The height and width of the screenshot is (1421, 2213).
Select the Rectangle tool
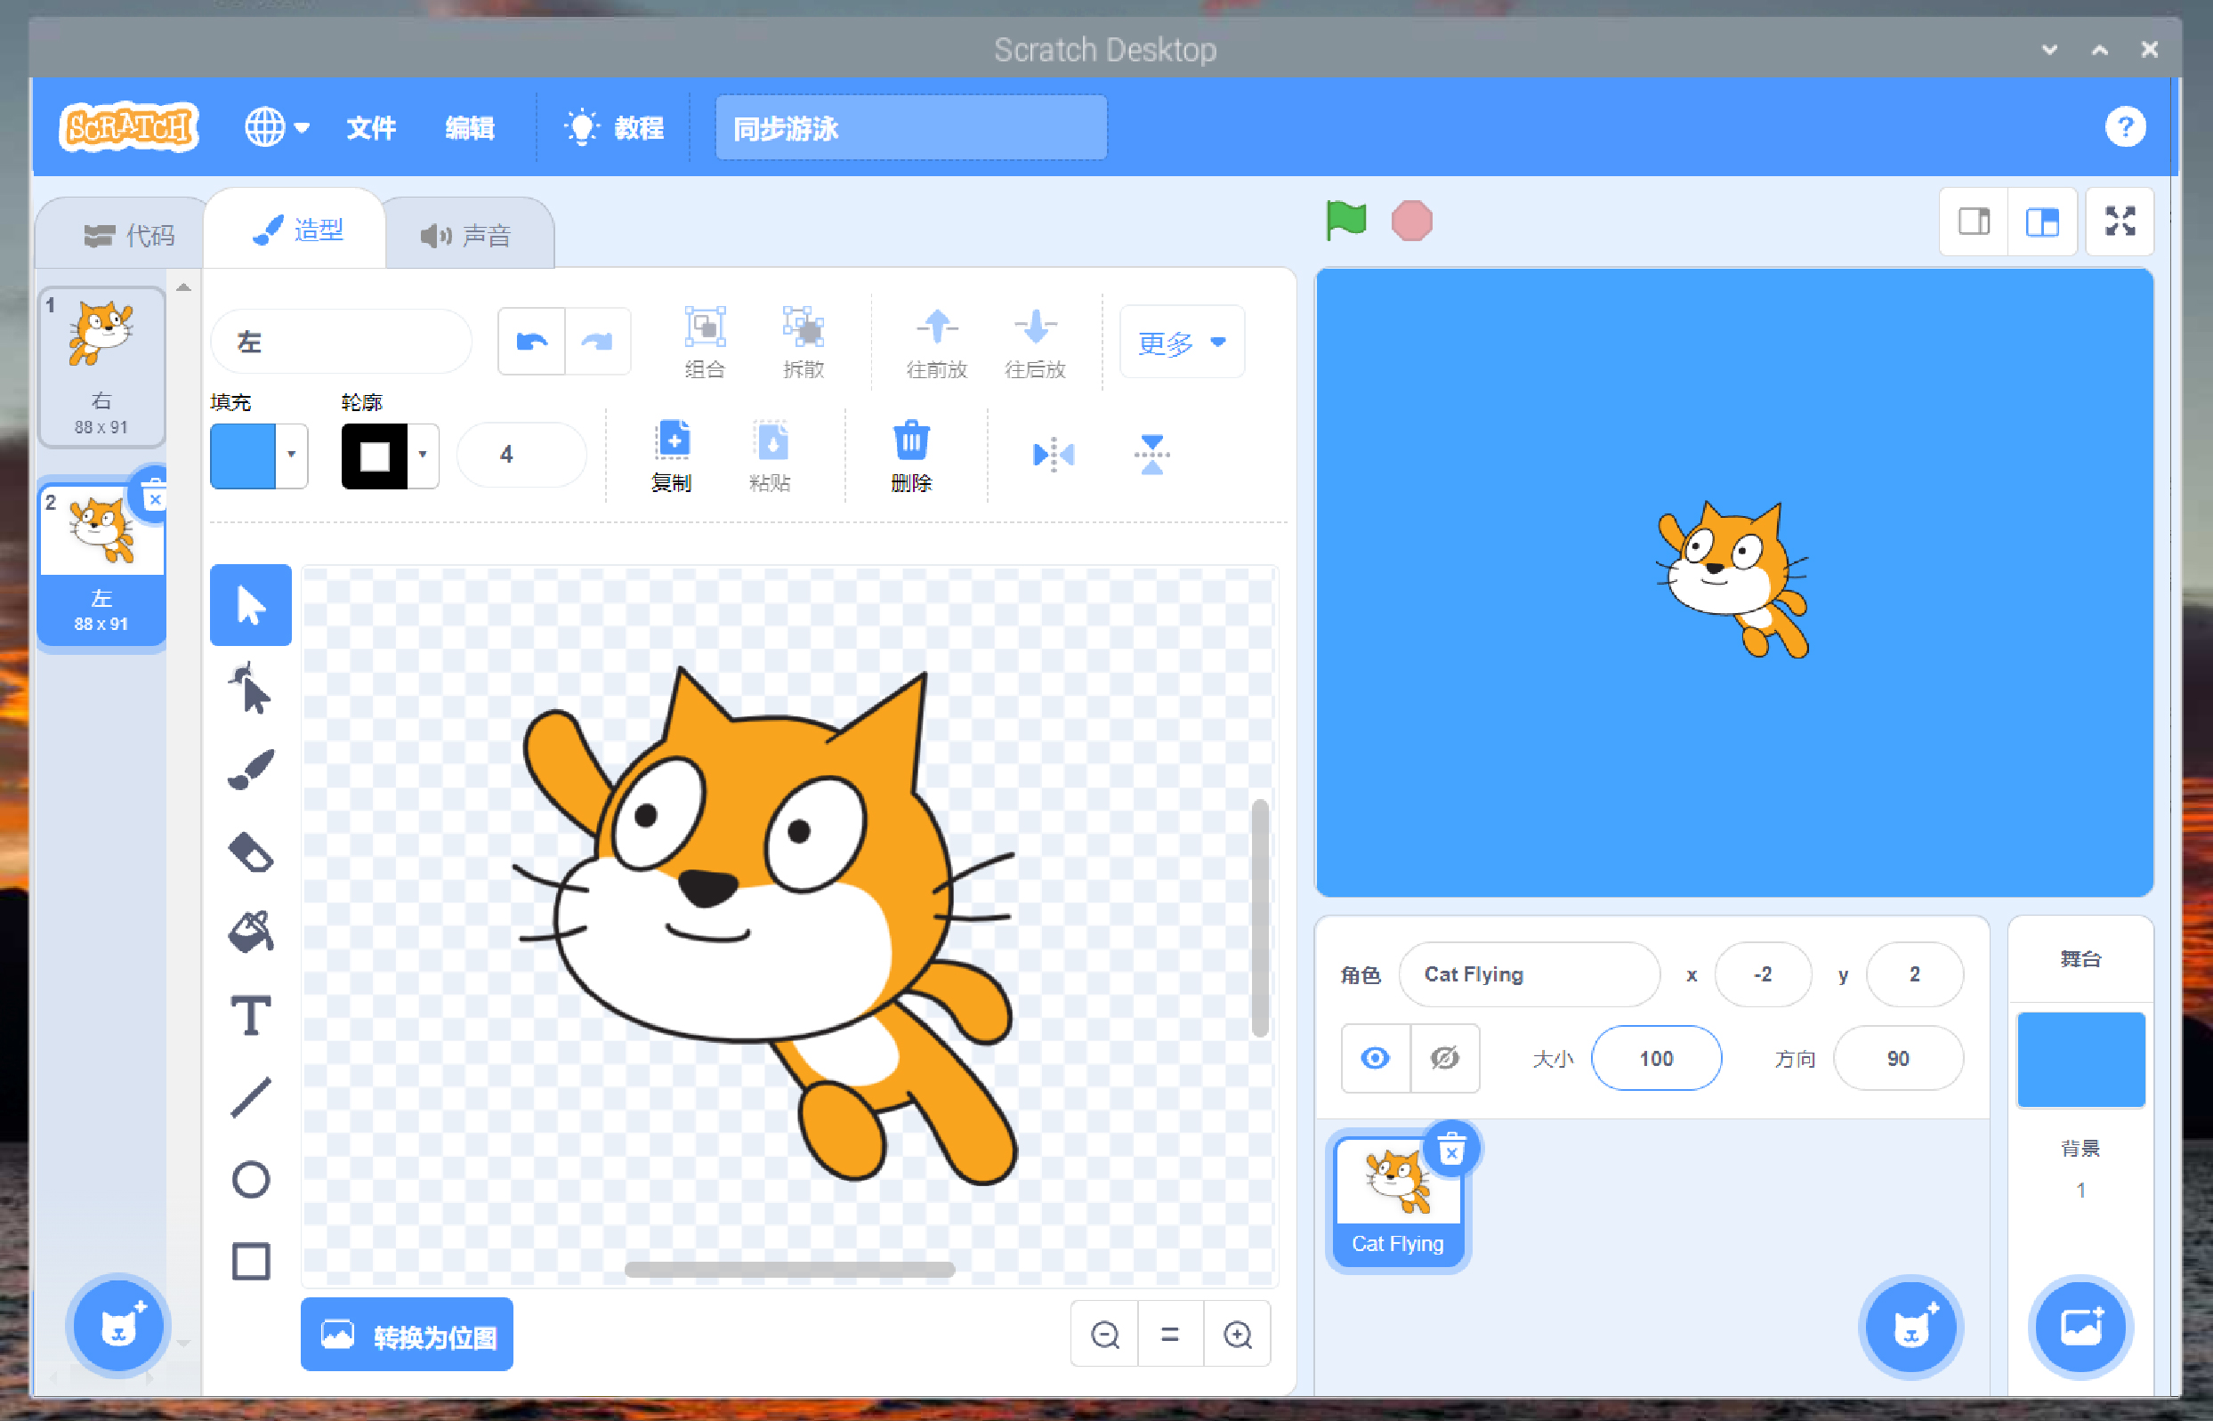point(250,1261)
